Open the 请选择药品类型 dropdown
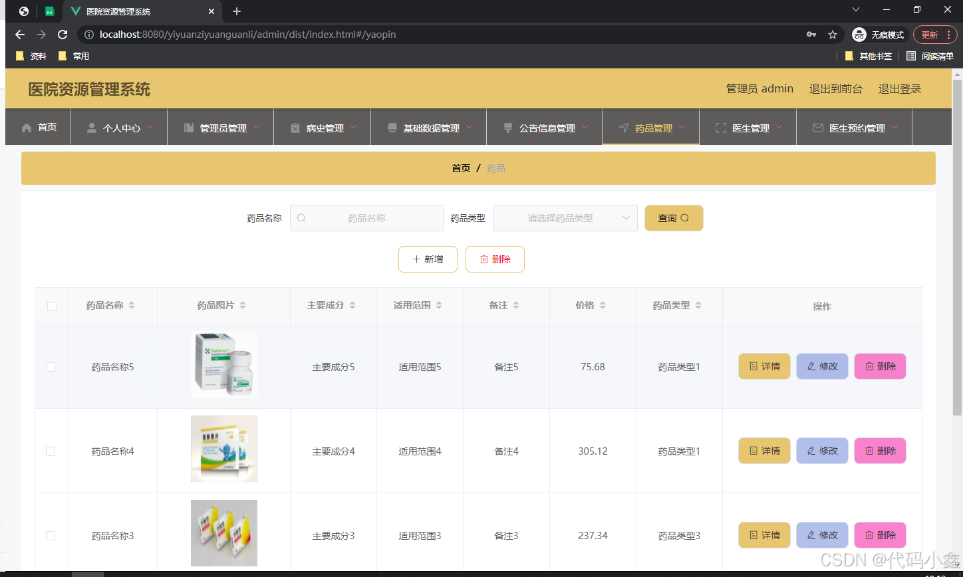This screenshot has height=577, width=963. point(565,218)
